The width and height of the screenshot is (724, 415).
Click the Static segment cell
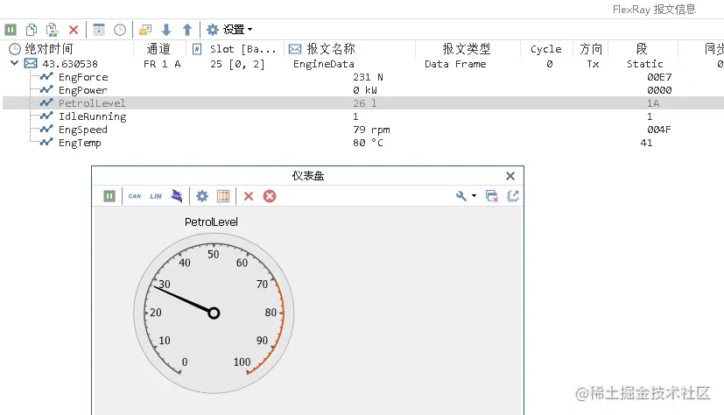[645, 64]
